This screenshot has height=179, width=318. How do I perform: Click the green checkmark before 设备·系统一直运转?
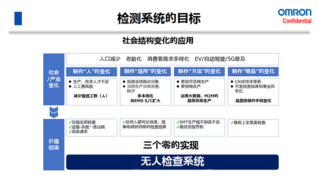coord(70,127)
